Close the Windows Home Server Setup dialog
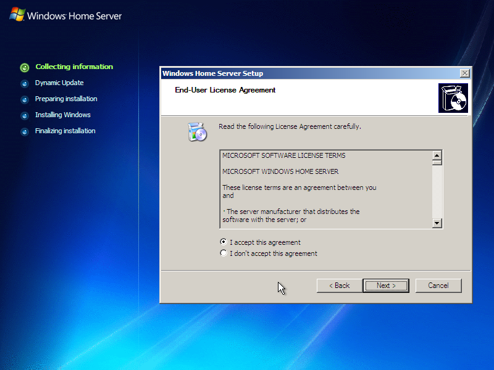Screen dimensions: 494x370 [465, 73]
